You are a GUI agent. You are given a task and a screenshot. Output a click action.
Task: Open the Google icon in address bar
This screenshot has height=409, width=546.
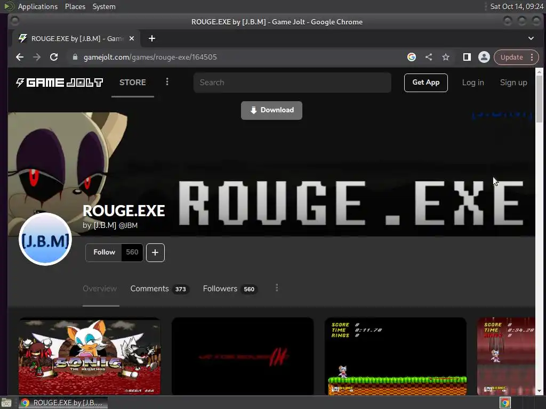[412, 57]
